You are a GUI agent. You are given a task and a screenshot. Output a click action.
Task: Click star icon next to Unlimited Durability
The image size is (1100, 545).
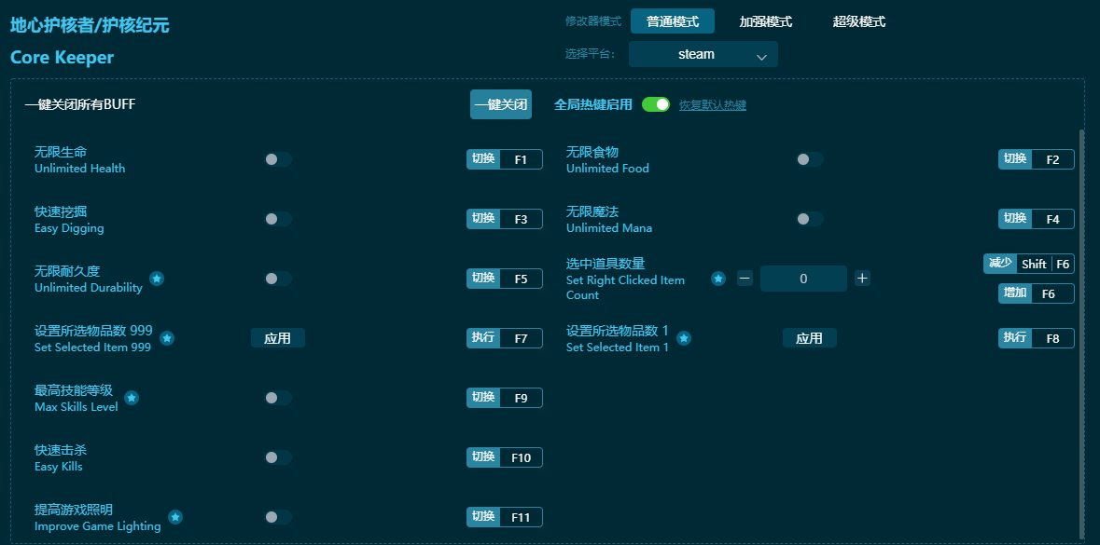point(156,279)
